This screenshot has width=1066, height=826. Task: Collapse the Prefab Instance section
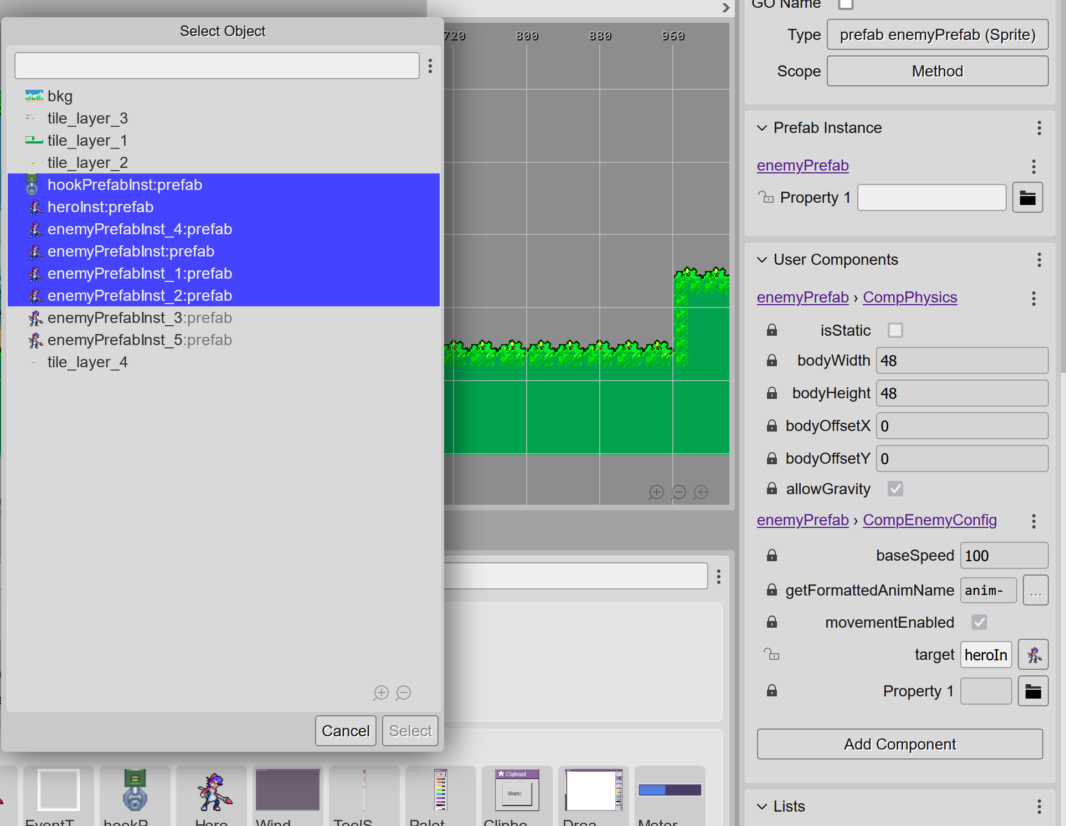click(x=762, y=128)
